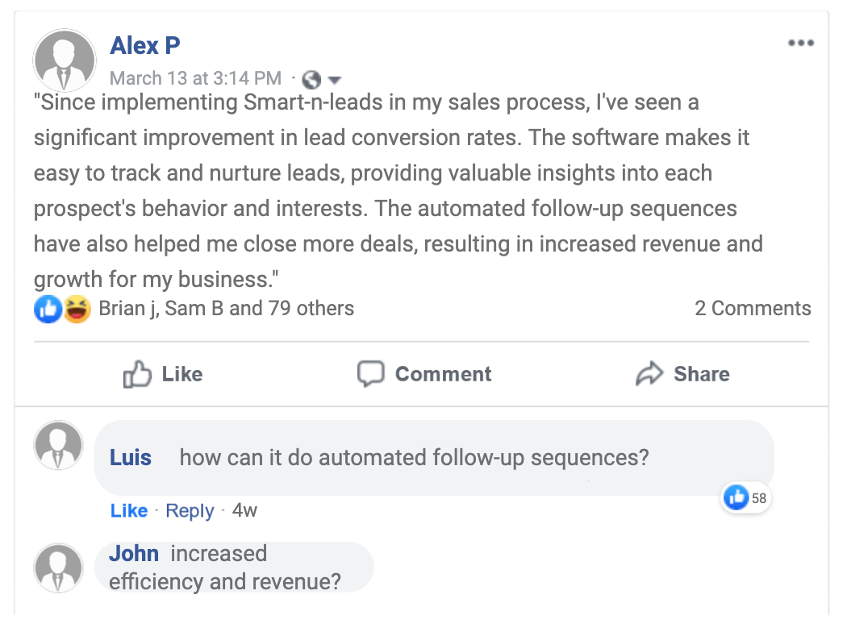Screen dimensions: 847x624
Task: Reply to Luis's comment
Action: click(x=190, y=510)
